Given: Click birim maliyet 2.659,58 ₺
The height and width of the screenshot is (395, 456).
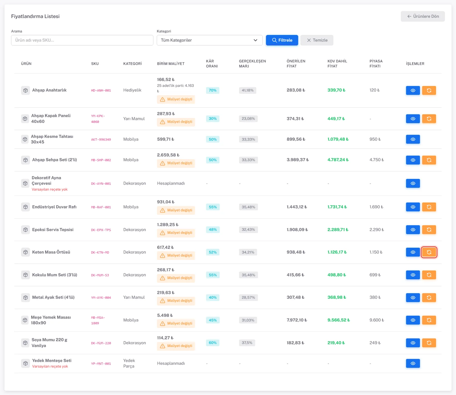Looking at the screenshot, I should coord(168,155).
